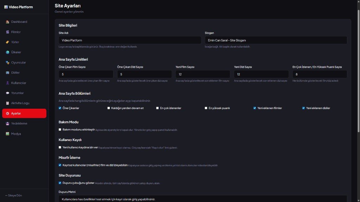Enable Bakım modunu etkinleştir option
Image resolution: width=360 pixels, height=202 pixels.
tap(60, 129)
